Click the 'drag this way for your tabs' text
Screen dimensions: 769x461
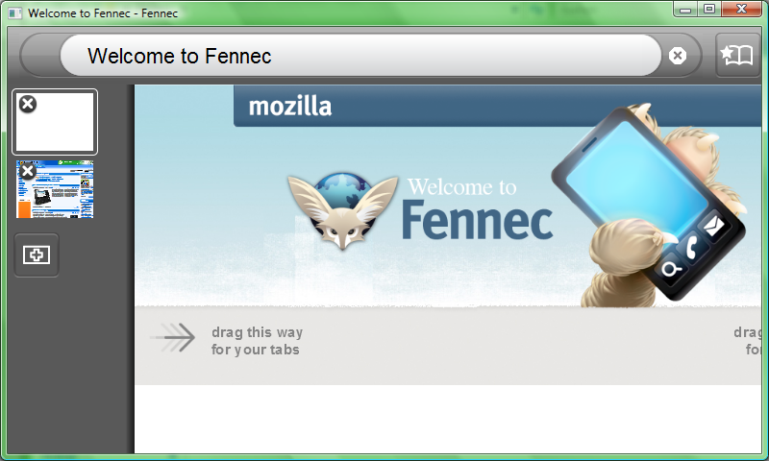coord(257,341)
